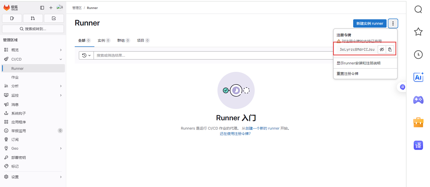This screenshot has height=187, width=430.
Task: Click the 举报滥用 count badge 0
Action: (x=60, y=131)
